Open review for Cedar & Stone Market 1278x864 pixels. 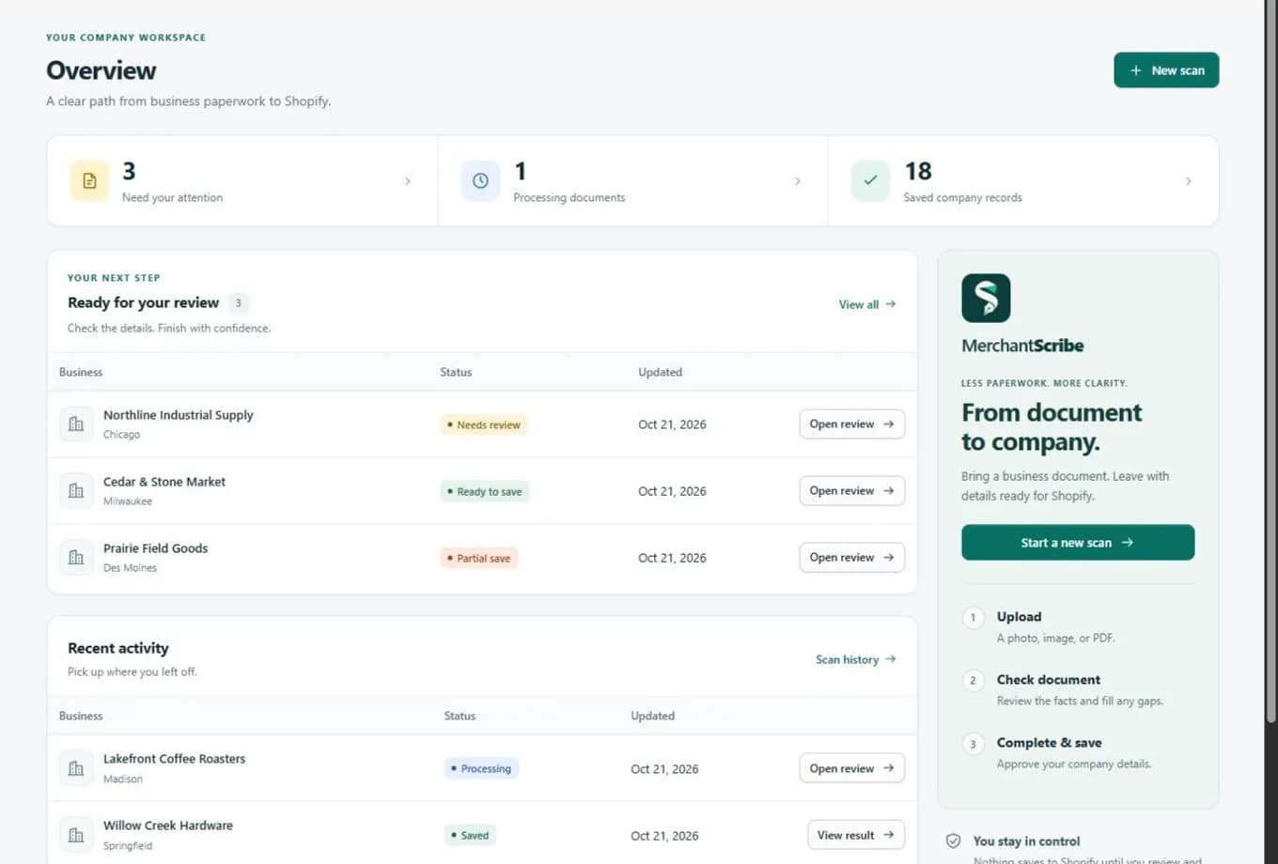pyautogui.click(x=851, y=491)
